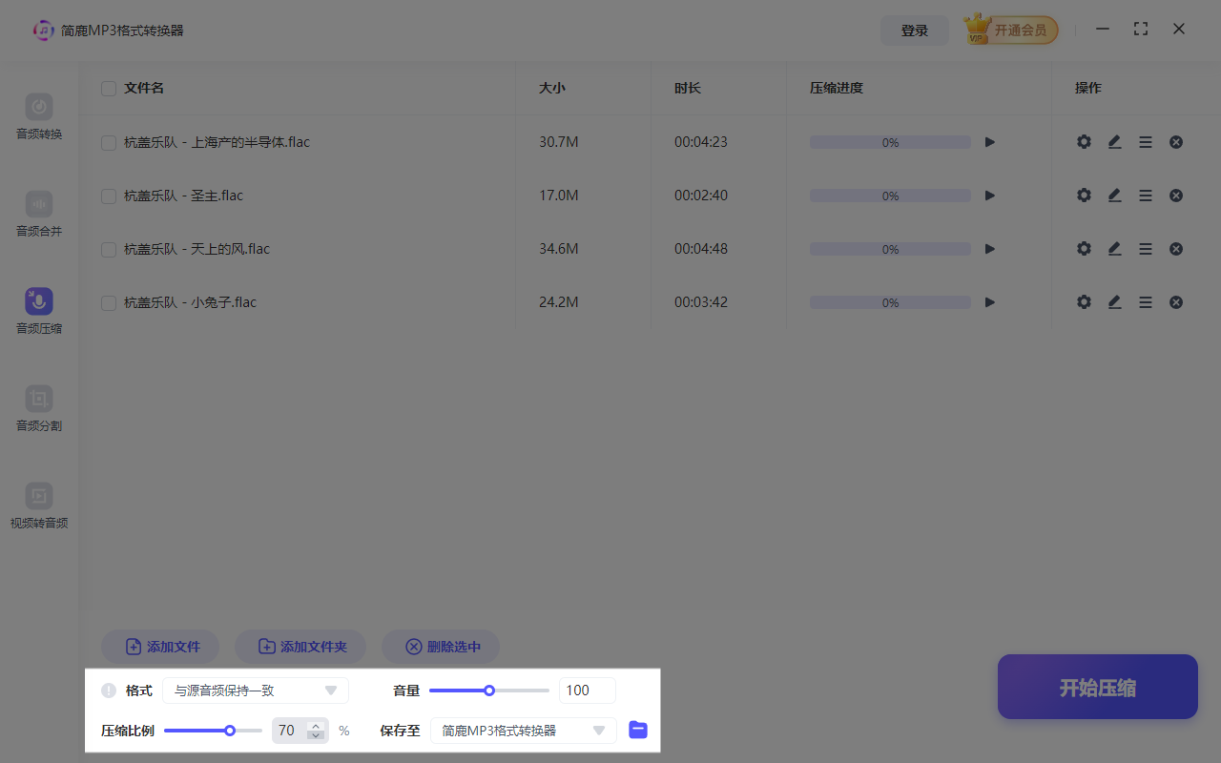
Task: Play 上海产的半导体.flac preview
Action: click(990, 142)
